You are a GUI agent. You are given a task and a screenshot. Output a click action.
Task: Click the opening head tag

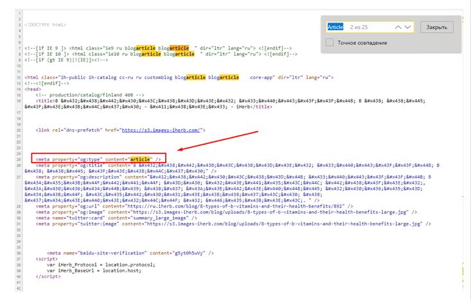point(32,89)
